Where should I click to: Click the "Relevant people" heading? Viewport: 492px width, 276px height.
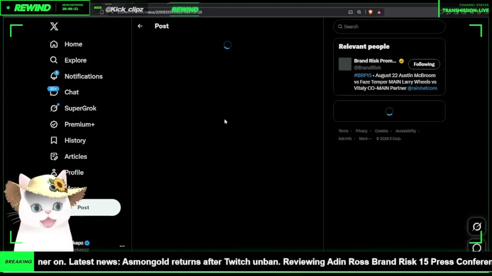coord(364,46)
